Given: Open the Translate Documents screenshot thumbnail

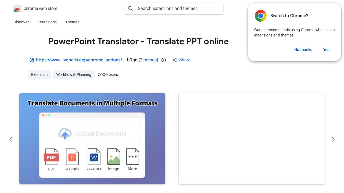Looking at the screenshot, I should pyautogui.click(x=92, y=139).
